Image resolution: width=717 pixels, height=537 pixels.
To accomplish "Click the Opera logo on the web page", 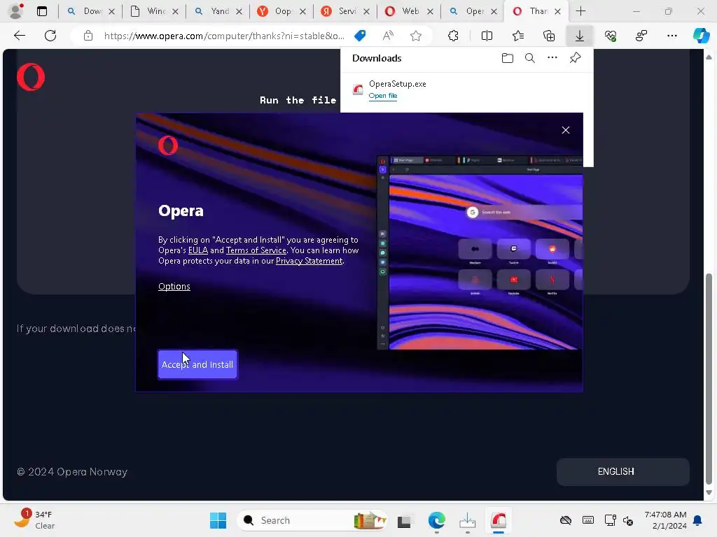I will (x=31, y=77).
